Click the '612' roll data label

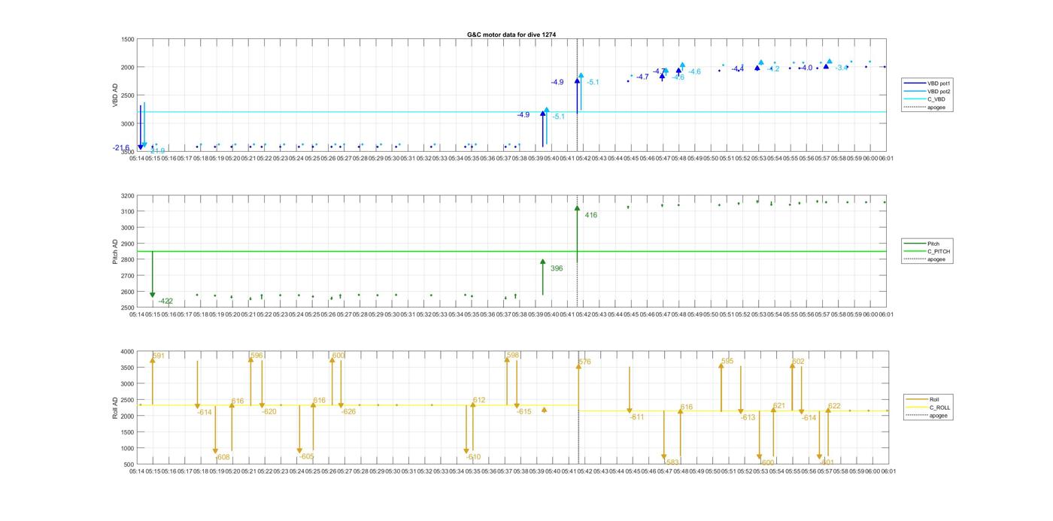pos(479,401)
